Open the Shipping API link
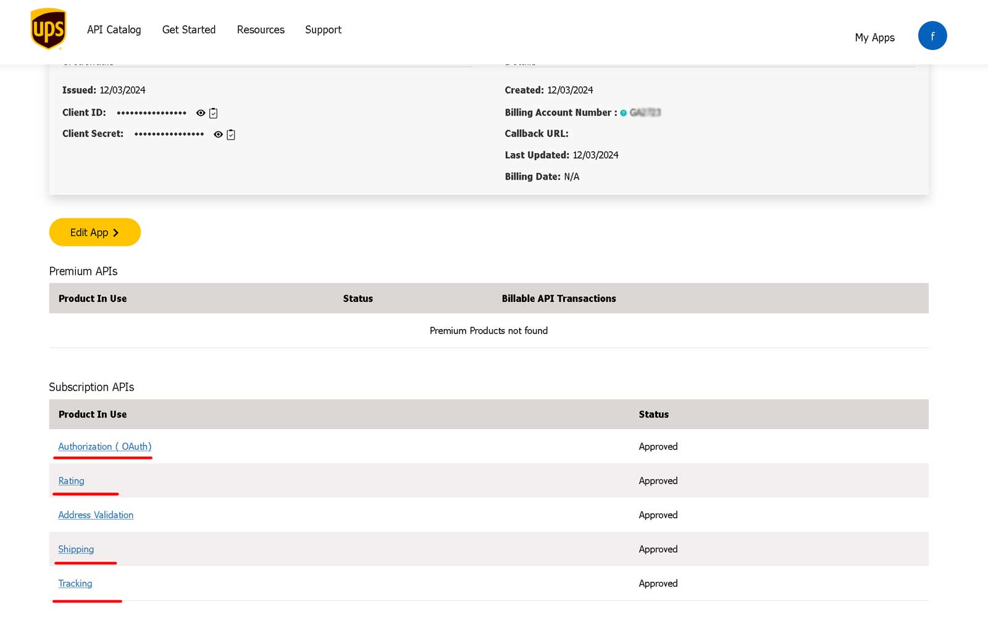Screen dimensions: 988x631 (76, 550)
